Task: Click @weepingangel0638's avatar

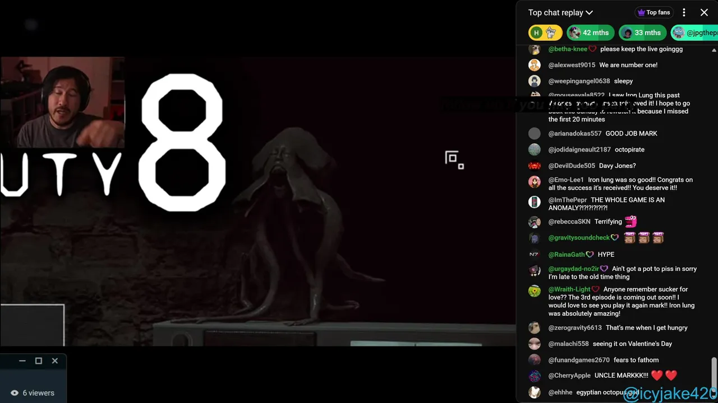Action: [535, 81]
